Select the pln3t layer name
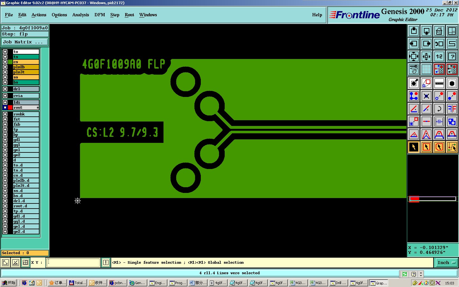 tap(26, 72)
